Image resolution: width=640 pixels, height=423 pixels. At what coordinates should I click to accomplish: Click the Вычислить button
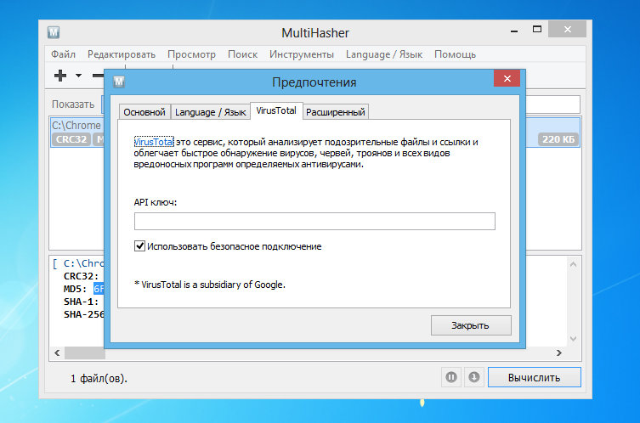[535, 377]
